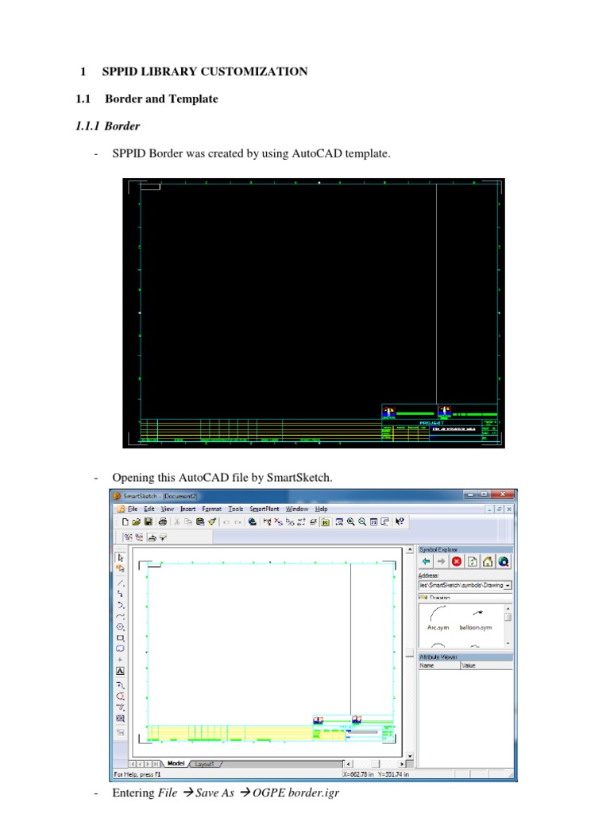Open the Format menu
The width and height of the screenshot is (610, 814).
coord(211,509)
